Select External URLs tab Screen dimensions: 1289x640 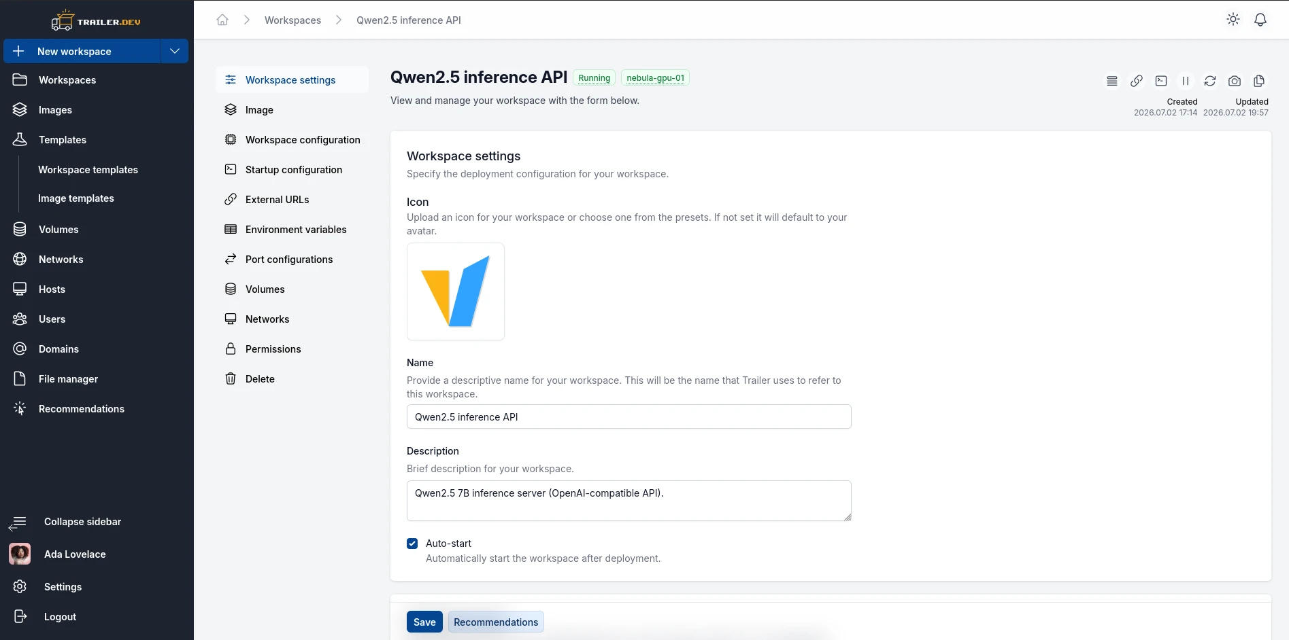(x=292, y=200)
